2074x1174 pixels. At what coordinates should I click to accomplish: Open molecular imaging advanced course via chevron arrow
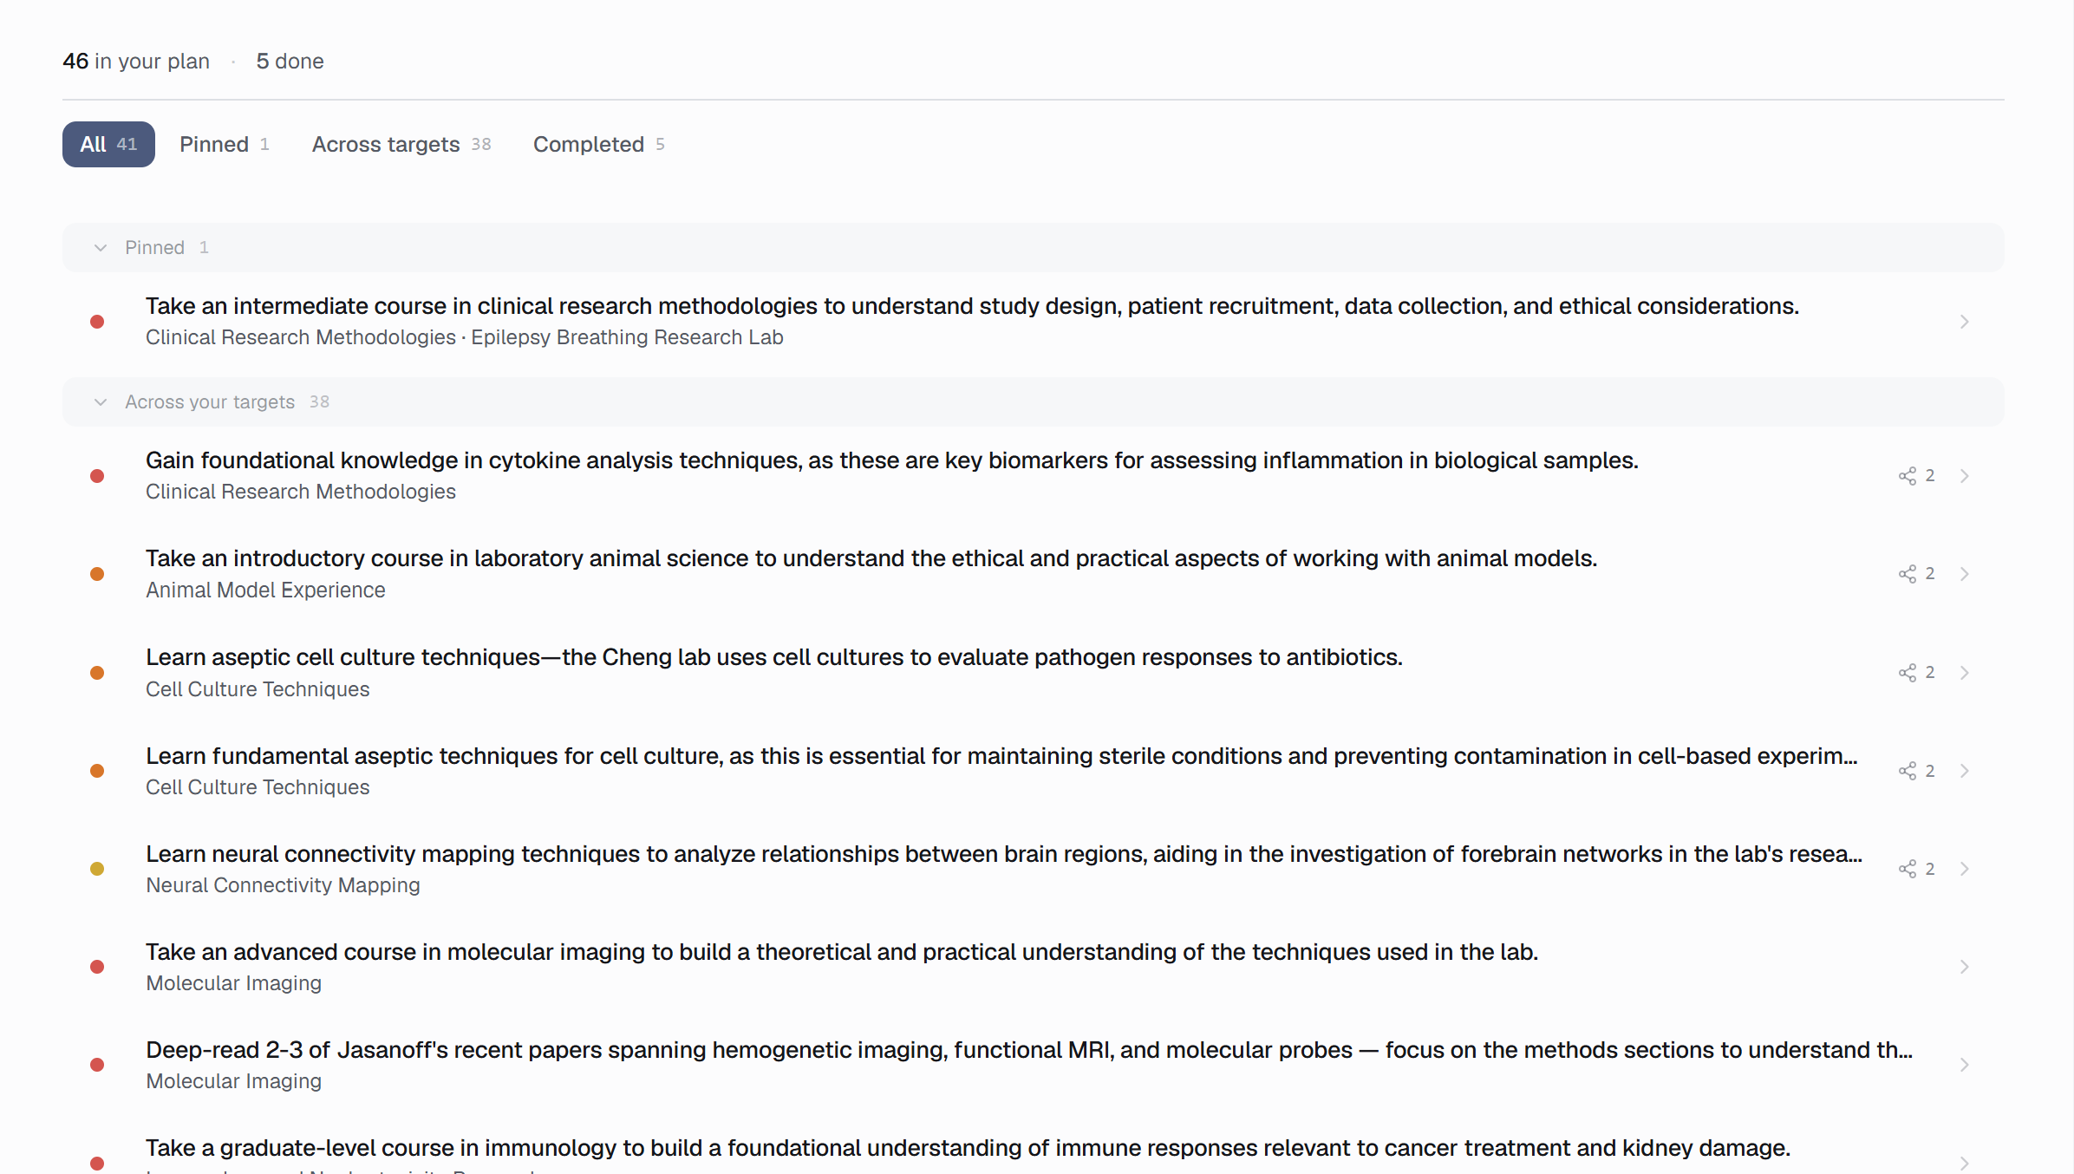point(1964,967)
